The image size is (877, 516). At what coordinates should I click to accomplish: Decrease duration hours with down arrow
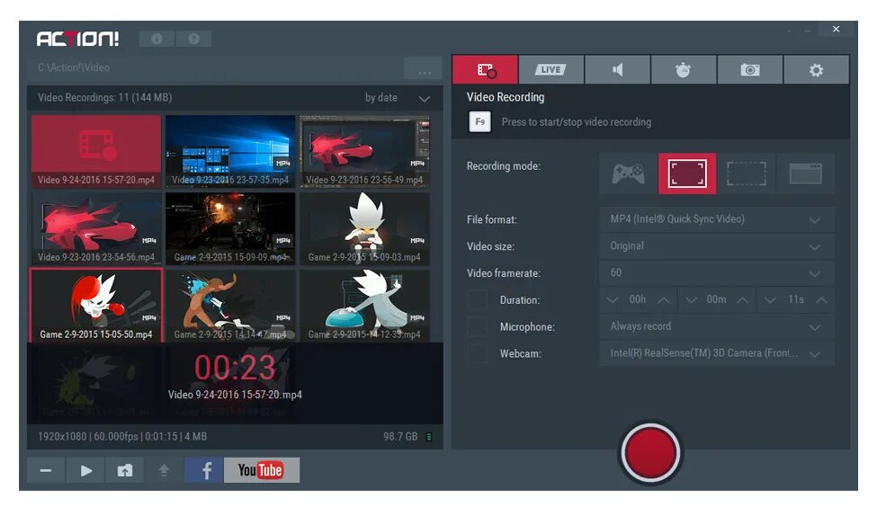click(613, 300)
